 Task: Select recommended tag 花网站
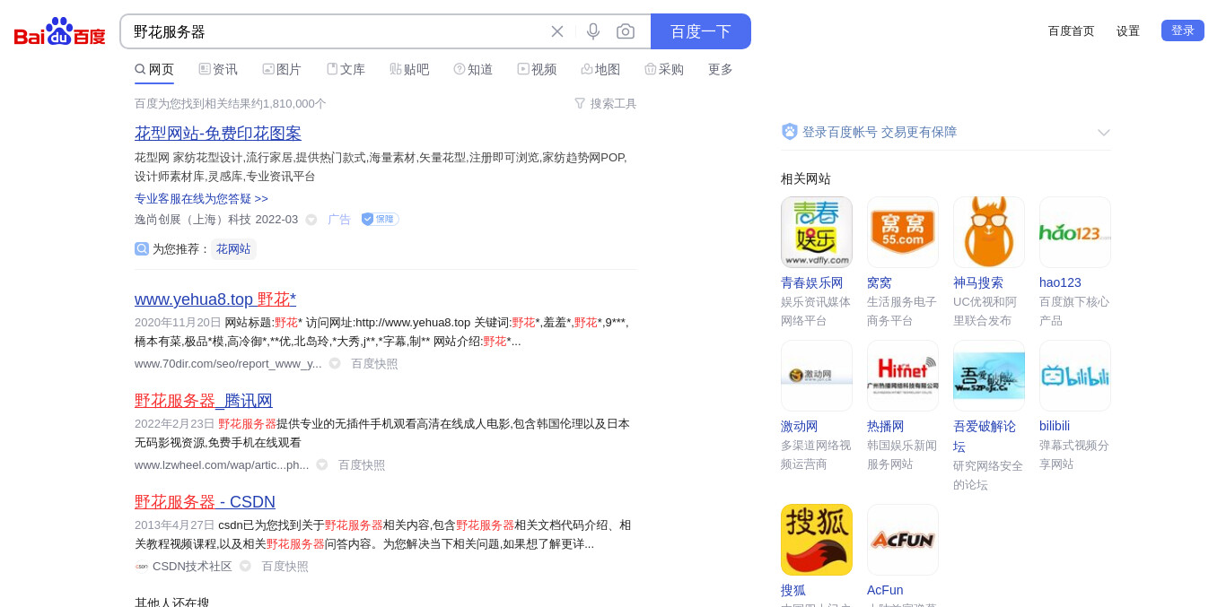coord(233,249)
